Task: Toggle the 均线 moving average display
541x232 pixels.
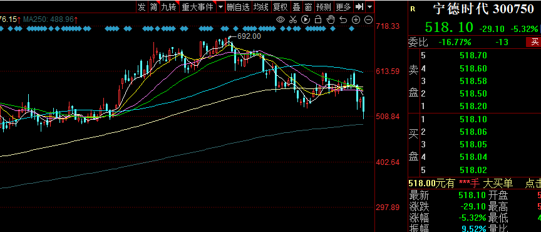Action: (x=260, y=6)
